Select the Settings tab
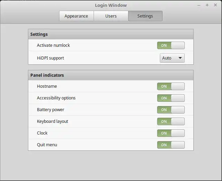222x181 pixels. tap(145, 16)
